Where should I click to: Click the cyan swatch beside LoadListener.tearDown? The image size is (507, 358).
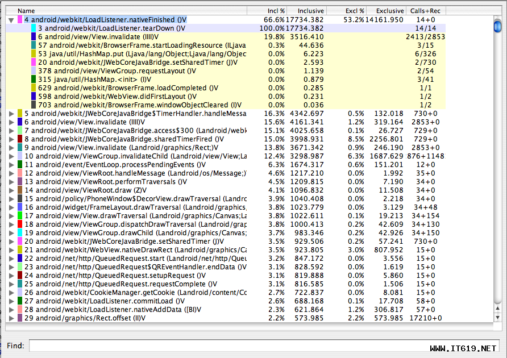point(34,28)
